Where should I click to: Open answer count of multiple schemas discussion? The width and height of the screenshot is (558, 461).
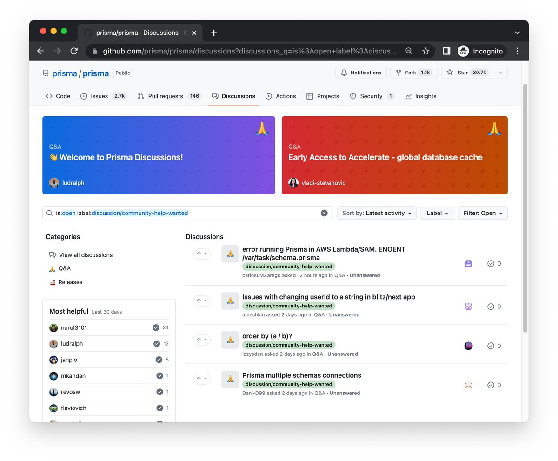(494, 385)
